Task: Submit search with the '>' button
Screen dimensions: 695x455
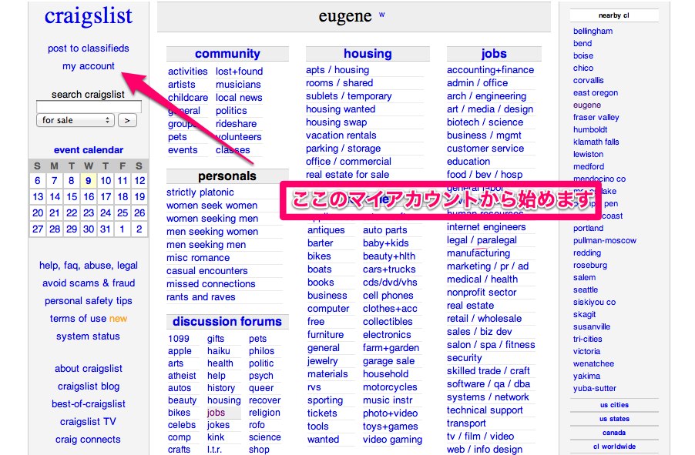Action: pyautogui.click(x=127, y=120)
